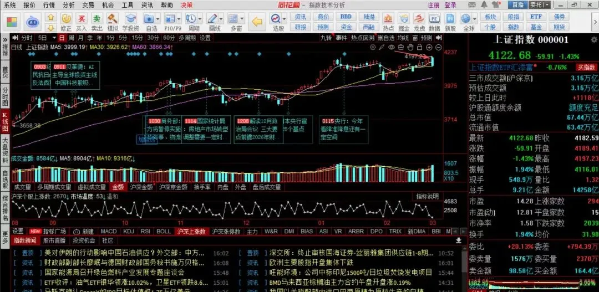Zoom in chart with the plus circle icon

[429, 47]
